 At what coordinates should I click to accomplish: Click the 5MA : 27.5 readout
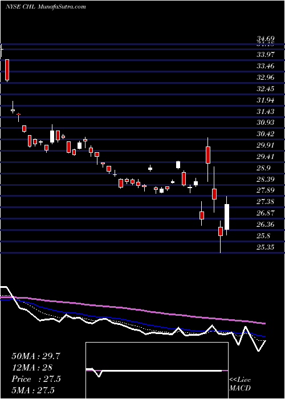(x=34, y=390)
